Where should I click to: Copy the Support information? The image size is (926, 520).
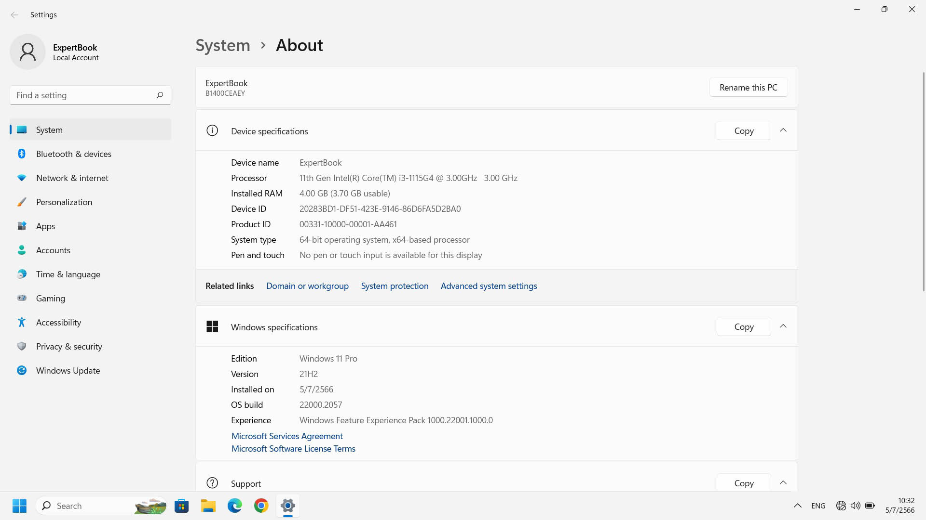coord(744,483)
